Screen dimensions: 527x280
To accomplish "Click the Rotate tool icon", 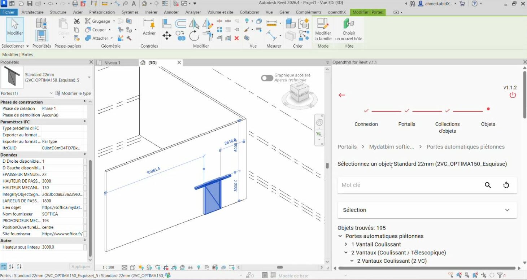I will pos(194,35).
